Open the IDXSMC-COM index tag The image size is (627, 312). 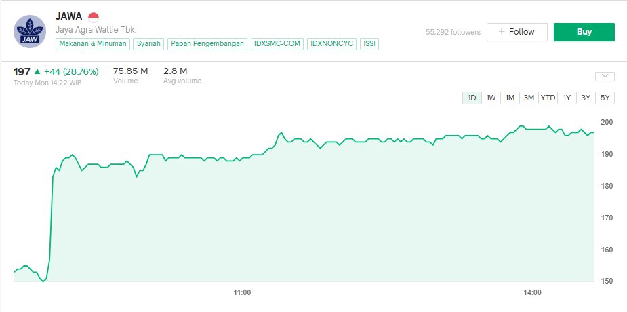277,44
